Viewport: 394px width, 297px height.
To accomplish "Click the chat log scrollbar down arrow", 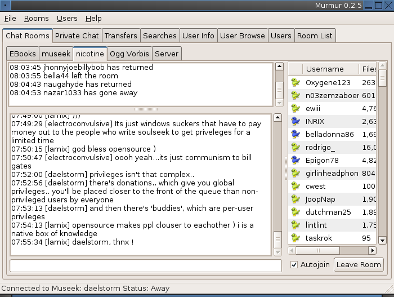I will pos(277,252).
